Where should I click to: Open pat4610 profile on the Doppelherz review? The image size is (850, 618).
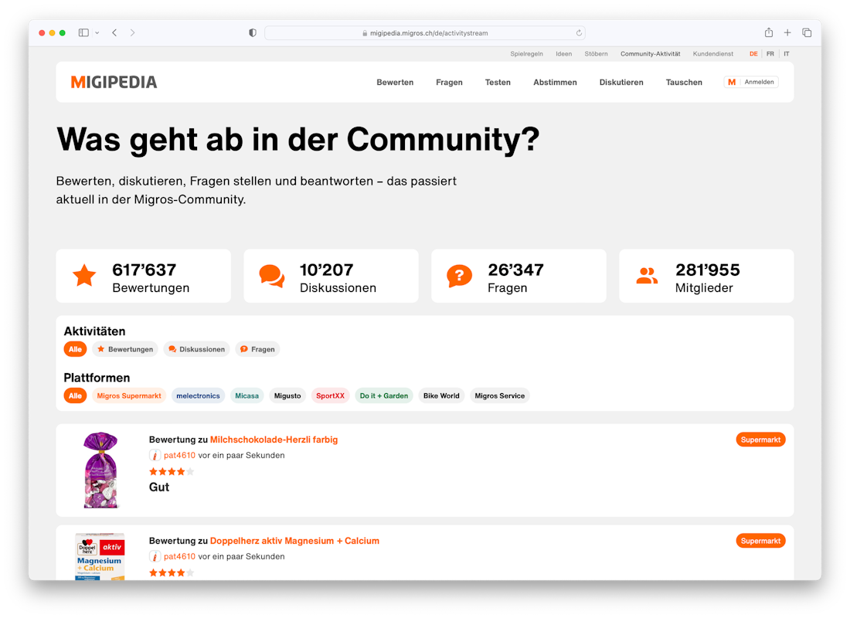click(x=179, y=557)
